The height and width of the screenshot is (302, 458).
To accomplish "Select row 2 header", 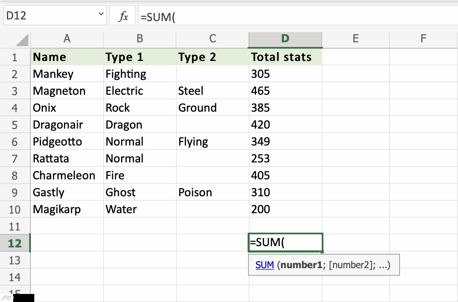I will tap(15, 74).
